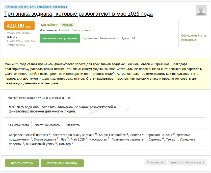Click the 2817 зн. character count
211x173 pixels.
(x=12, y=37)
